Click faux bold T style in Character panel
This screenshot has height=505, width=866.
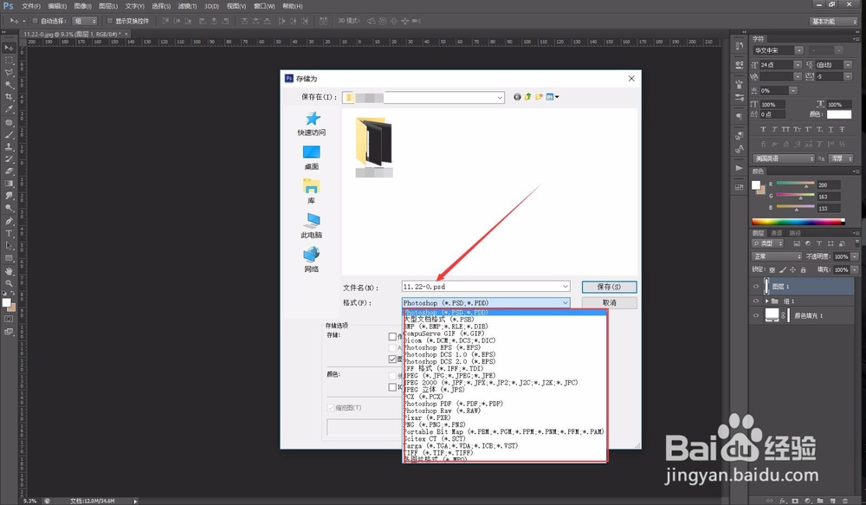(x=763, y=129)
